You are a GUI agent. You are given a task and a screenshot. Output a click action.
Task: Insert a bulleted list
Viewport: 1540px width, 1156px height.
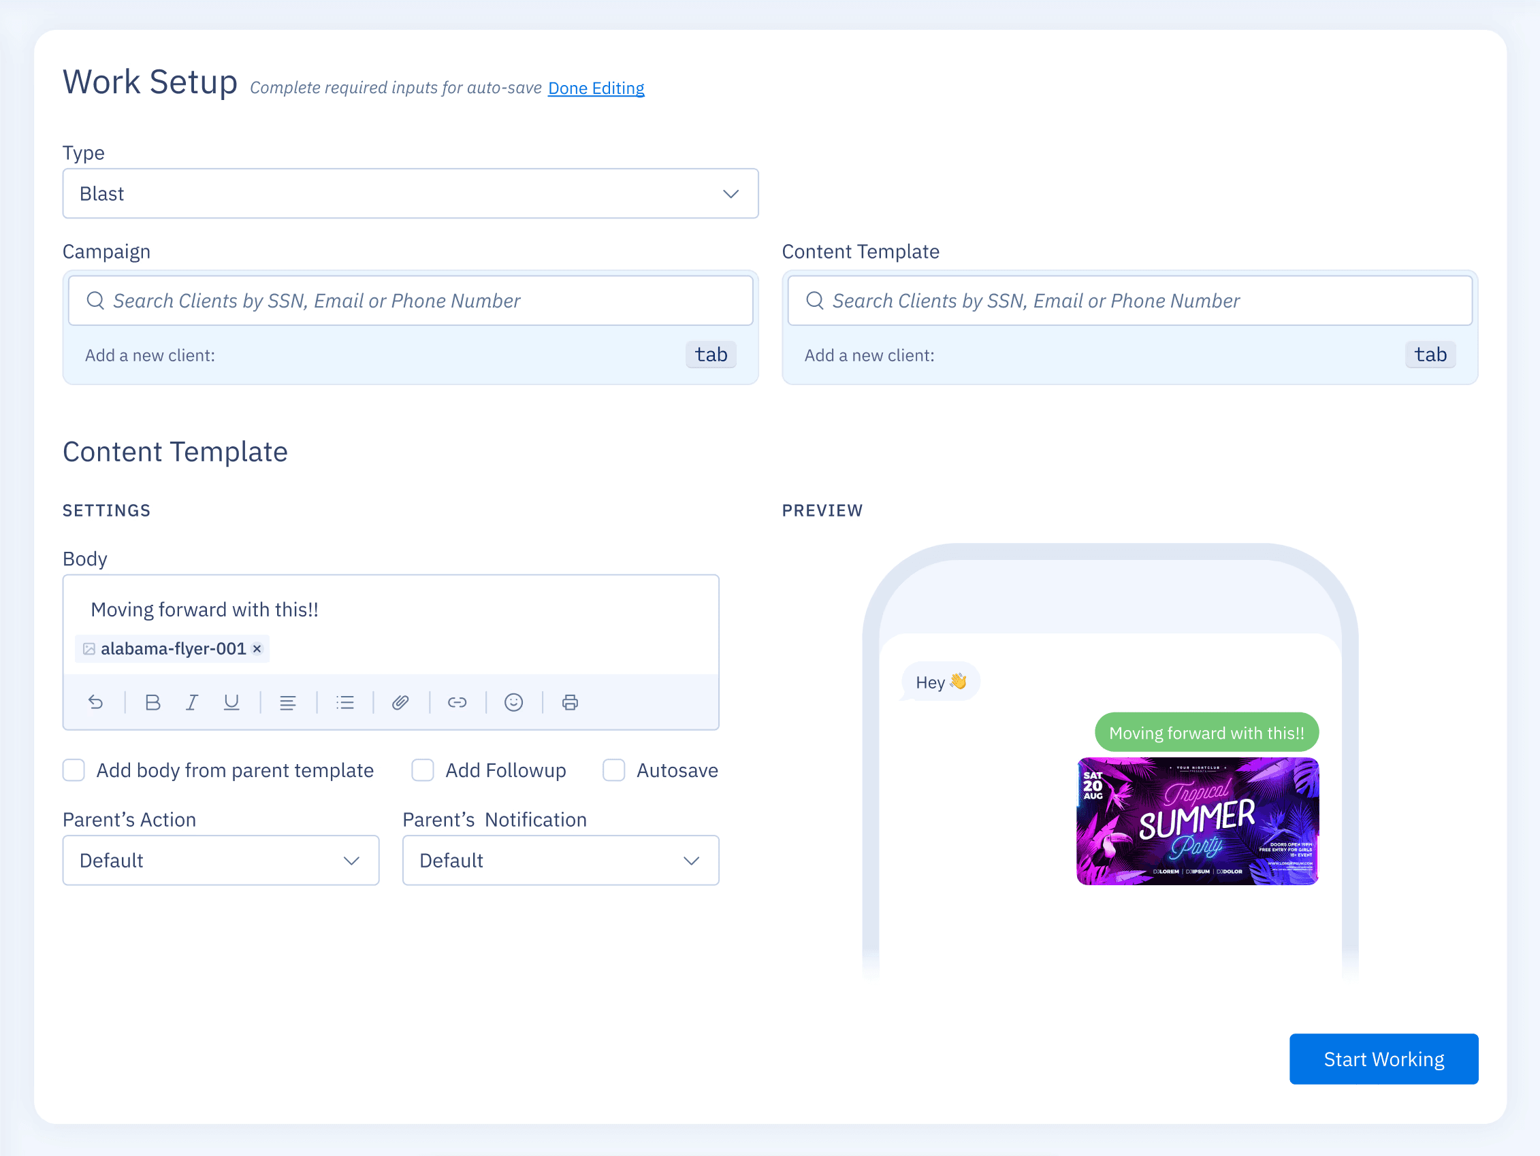pos(344,702)
